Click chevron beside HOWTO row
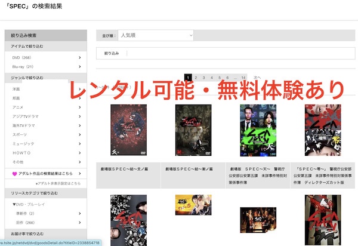The width and height of the screenshot is (358, 246). 80,153
